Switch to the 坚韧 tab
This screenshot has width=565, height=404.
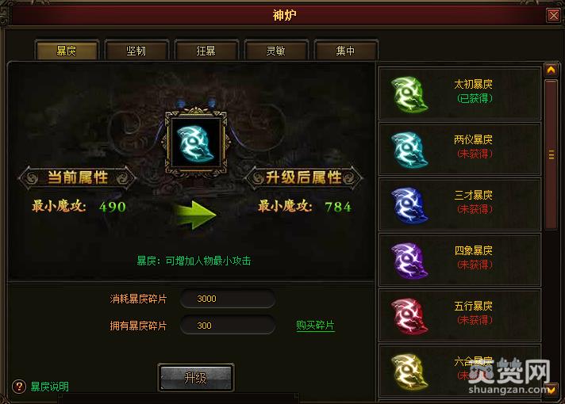pyautogui.click(x=136, y=51)
